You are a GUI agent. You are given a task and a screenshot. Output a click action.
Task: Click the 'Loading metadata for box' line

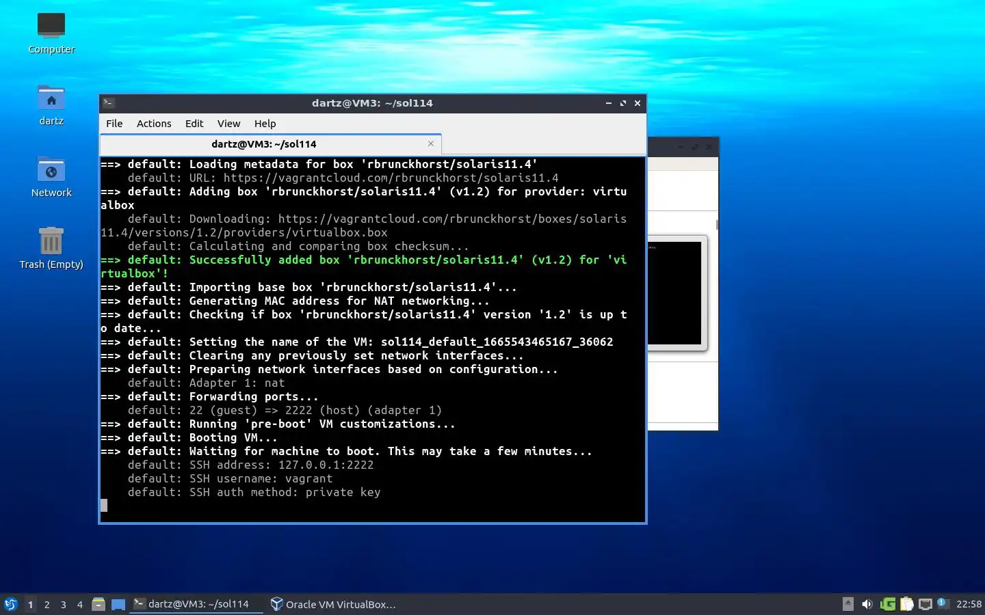319,164
